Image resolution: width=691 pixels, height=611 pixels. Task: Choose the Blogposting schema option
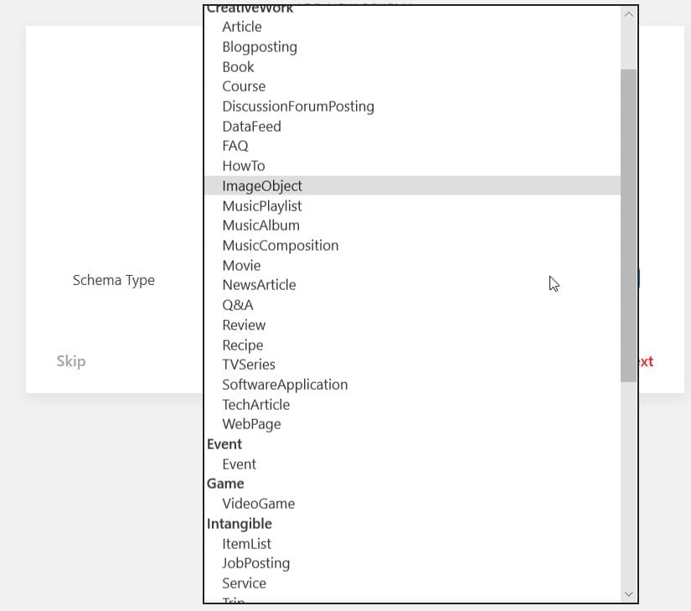click(260, 47)
